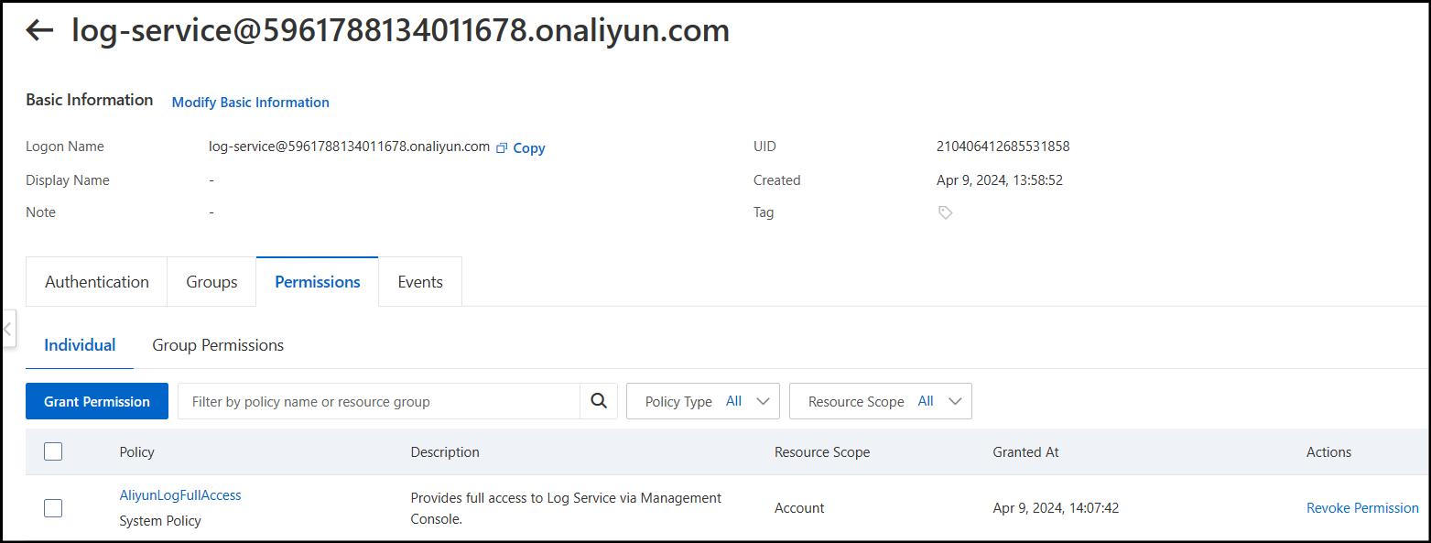
Task: Open the Policy Type dropdown
Action: 702,401
